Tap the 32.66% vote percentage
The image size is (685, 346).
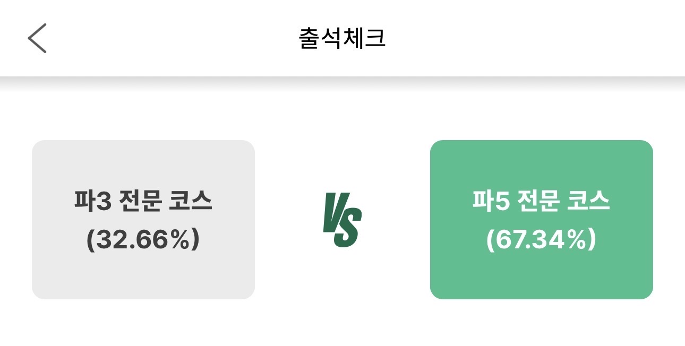(x=143, y=240)
